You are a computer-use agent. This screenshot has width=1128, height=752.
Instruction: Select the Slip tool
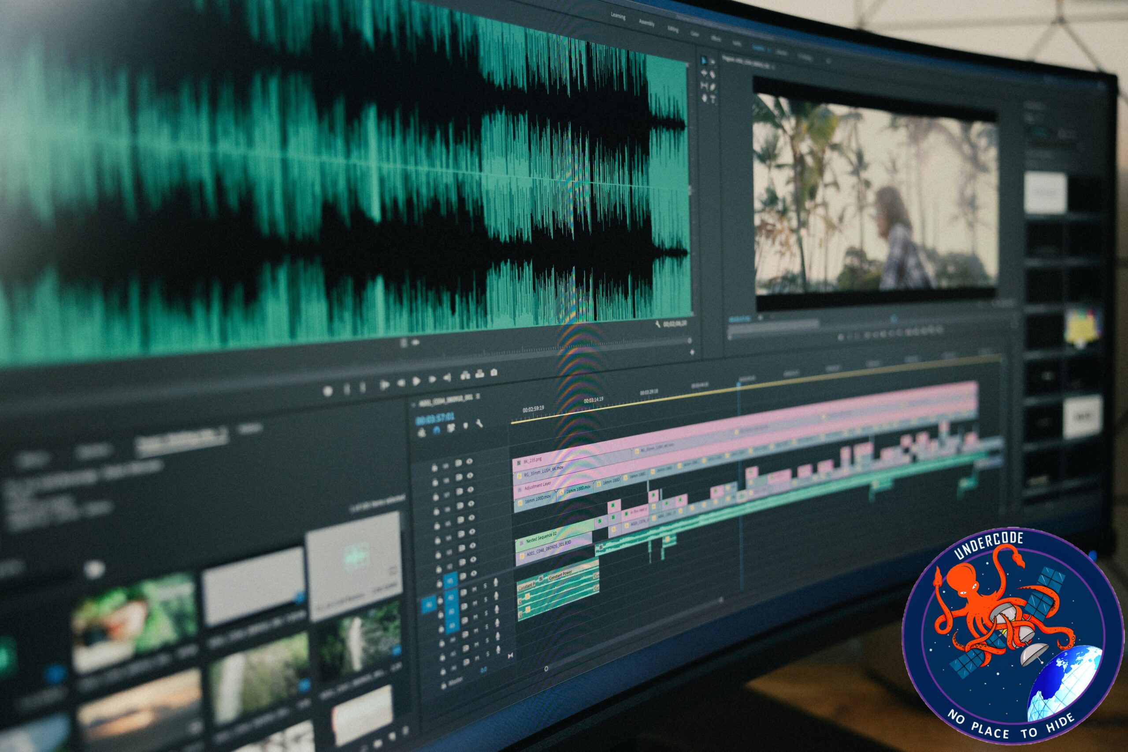(704, 86)
